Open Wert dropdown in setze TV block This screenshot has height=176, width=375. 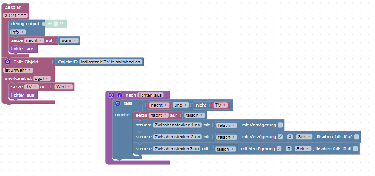(x=63, y=87)
